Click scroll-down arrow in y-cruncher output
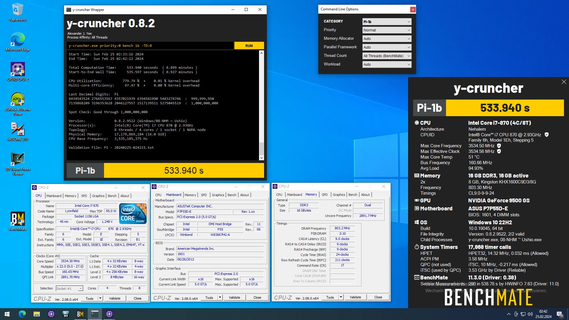The height and width of the screenshot is (320, 569). click(x=261, y=158)
